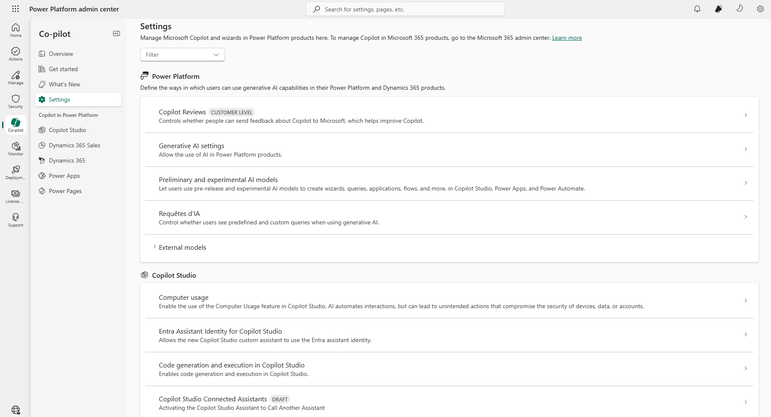Open Security shield in left rail

pyautogui.click(x=16, y=101)
